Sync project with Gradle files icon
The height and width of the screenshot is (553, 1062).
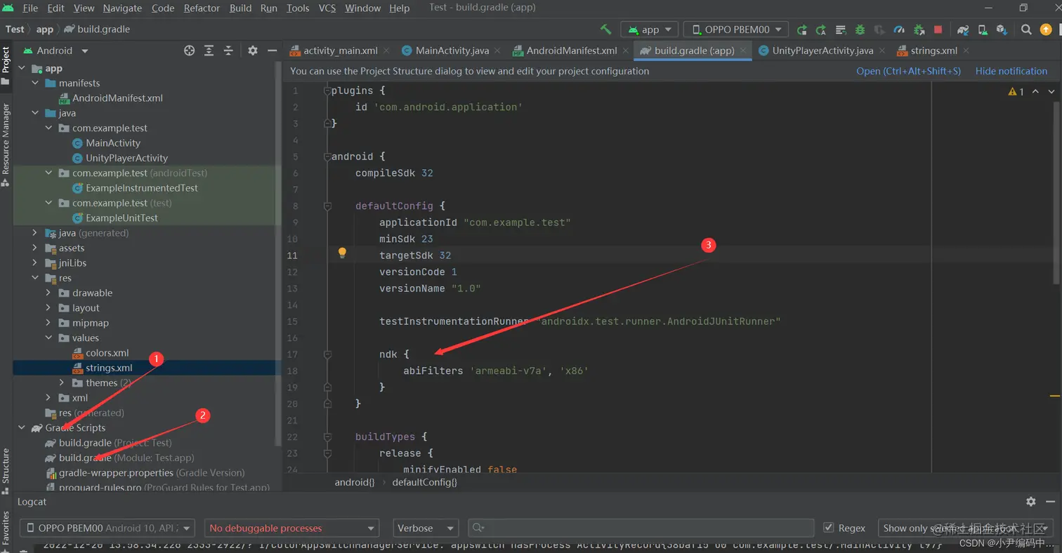tap(964, 29)
